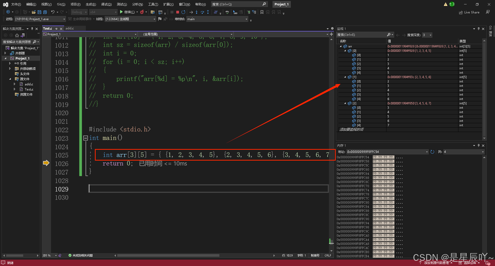Select Test.c in Solution Explorer
The image size is (495, 266).
point(29,89)
